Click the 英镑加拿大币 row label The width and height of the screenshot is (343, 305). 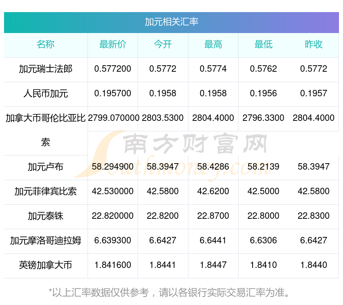(46, 265)
